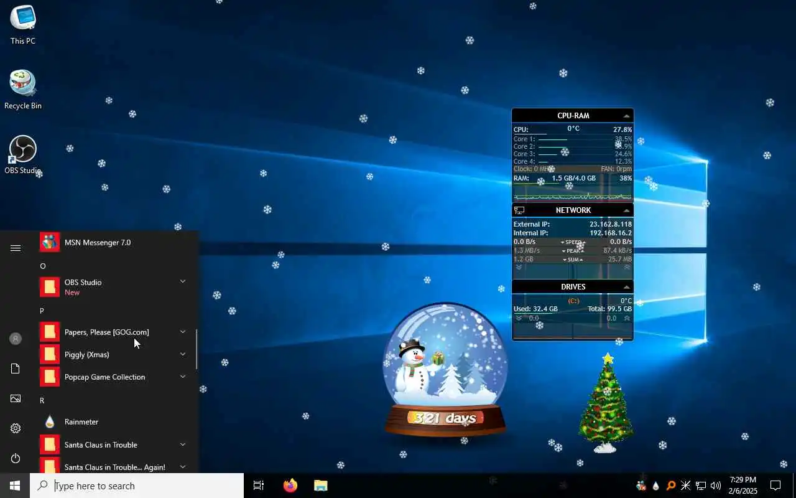This screenshot has width=796, height=498.
Task: Expand the OBS Studio folder chevron
Action: coord(183,281)
